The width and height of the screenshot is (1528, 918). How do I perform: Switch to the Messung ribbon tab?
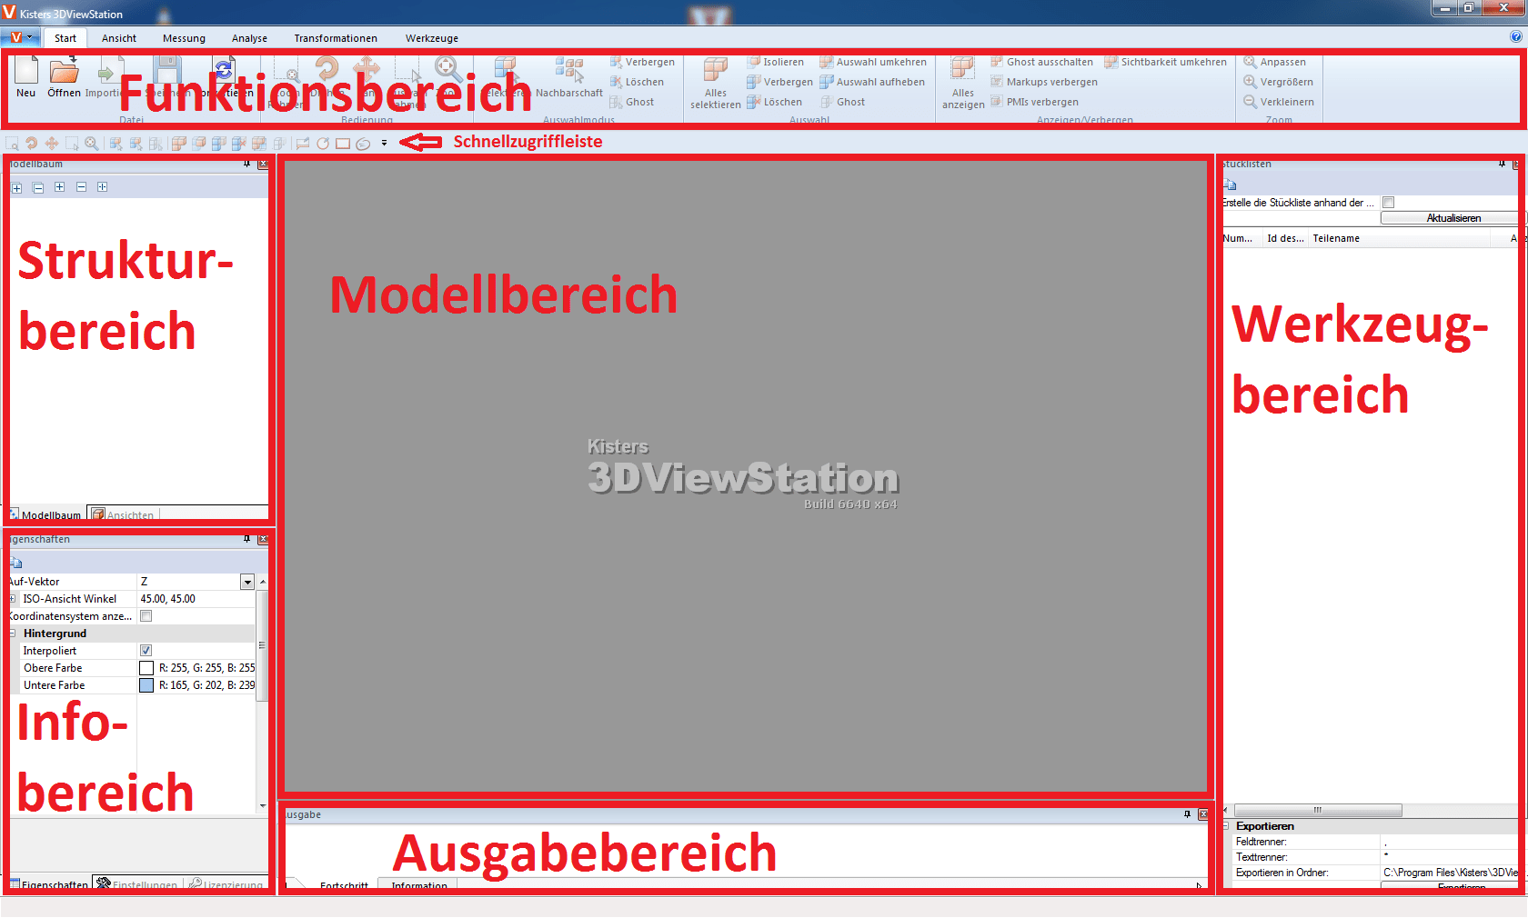coord(185,38)
